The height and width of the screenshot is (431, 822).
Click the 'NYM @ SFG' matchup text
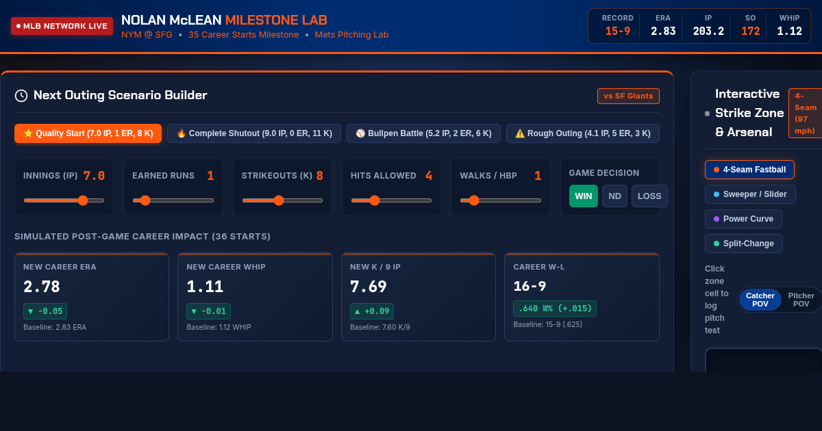pyautogui.click(x=147, y=35)
